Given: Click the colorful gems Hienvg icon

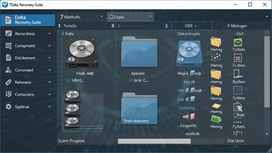Looking at the screenshot, I should coord(216,58).
